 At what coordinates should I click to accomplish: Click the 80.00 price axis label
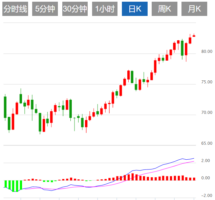pos(207,52)
